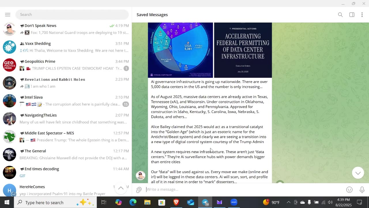
Task: Open the data center pie chart image
Action: (x=180, y=50)
